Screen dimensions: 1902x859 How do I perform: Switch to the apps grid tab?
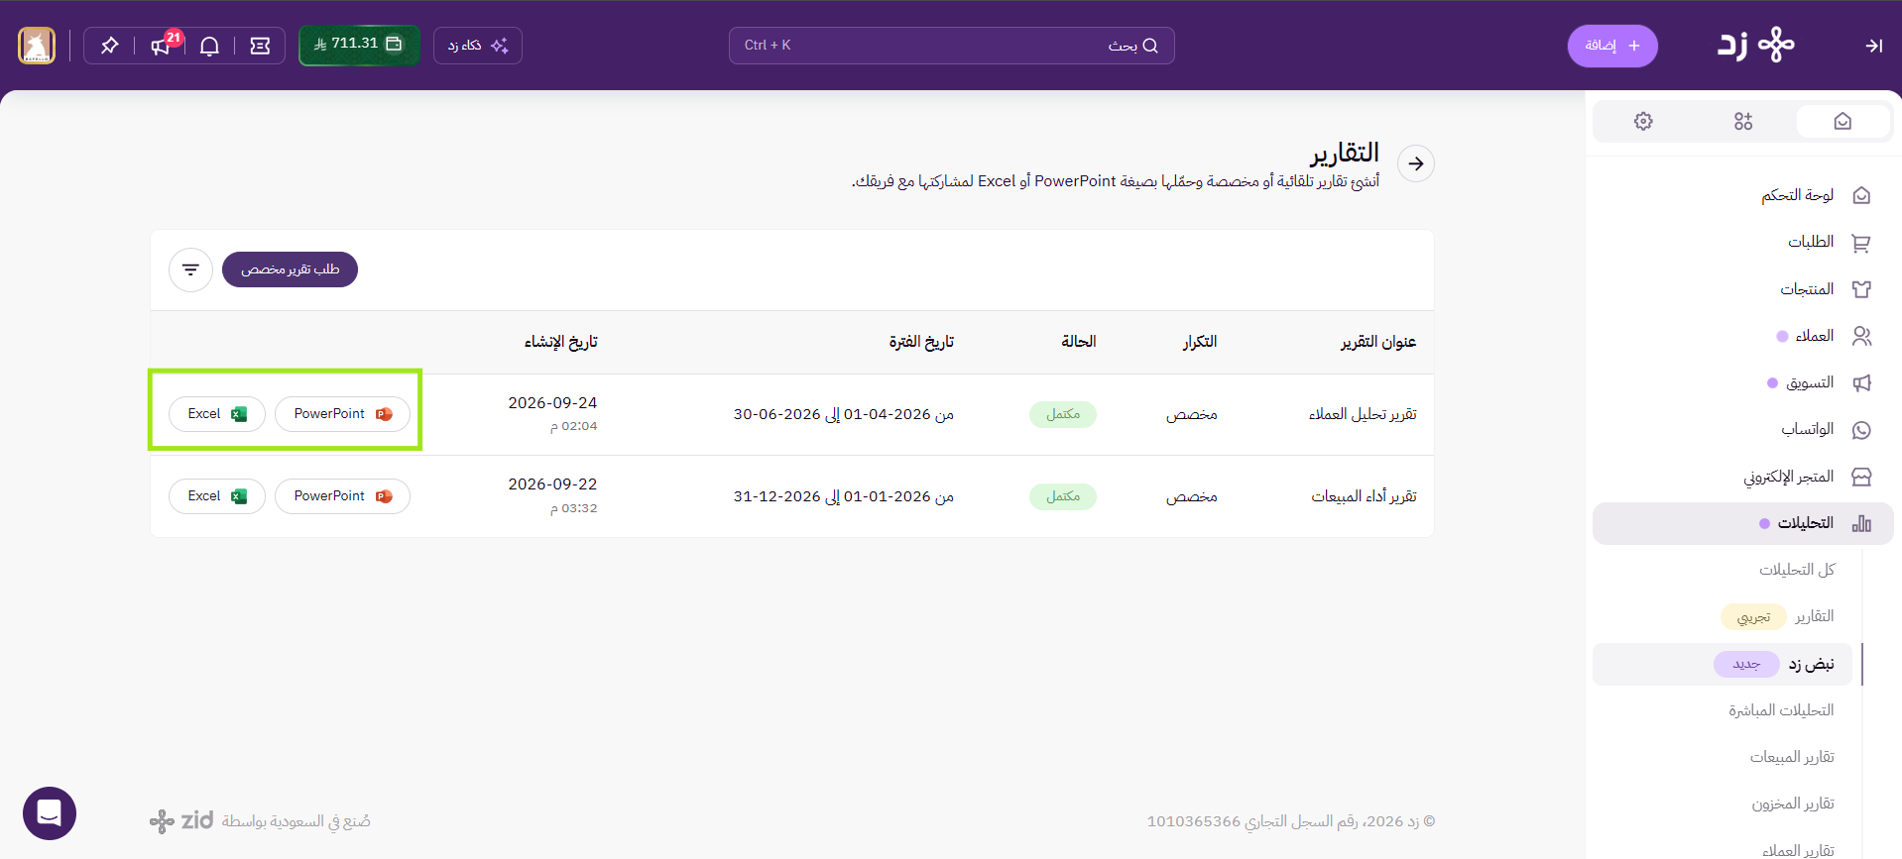pos(1743,121)
